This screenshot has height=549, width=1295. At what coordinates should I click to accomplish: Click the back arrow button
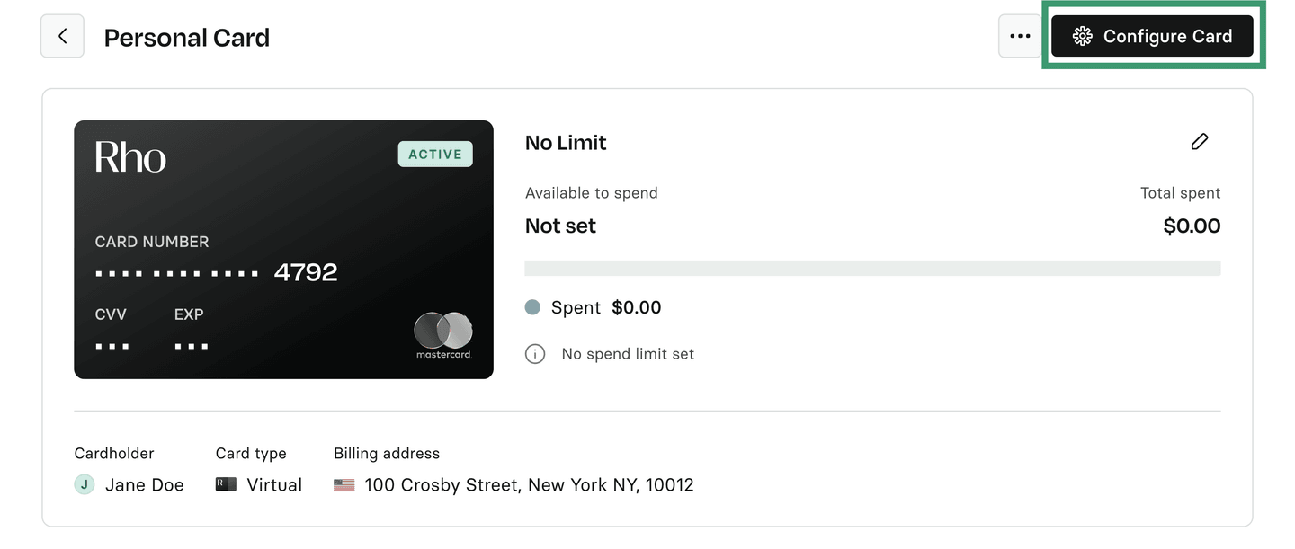click(62, 37)
